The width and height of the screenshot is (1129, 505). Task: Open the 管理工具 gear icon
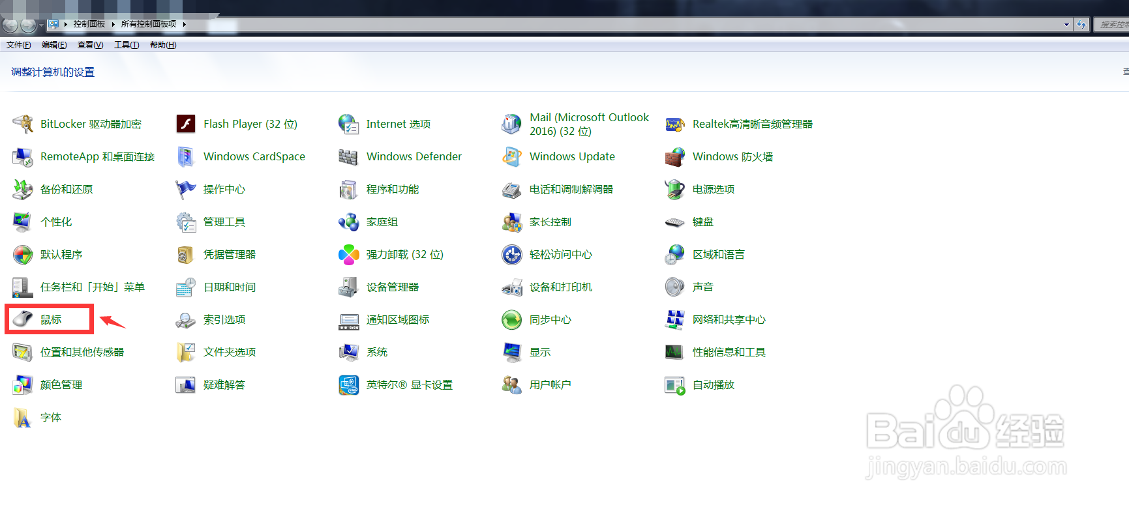click(x=186, y=222)
